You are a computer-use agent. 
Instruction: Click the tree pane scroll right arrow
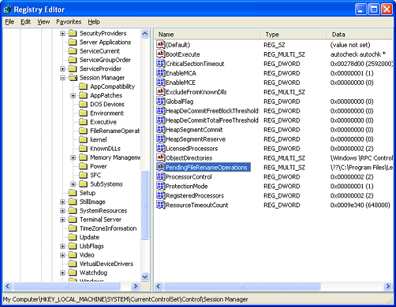pos(136,286)
